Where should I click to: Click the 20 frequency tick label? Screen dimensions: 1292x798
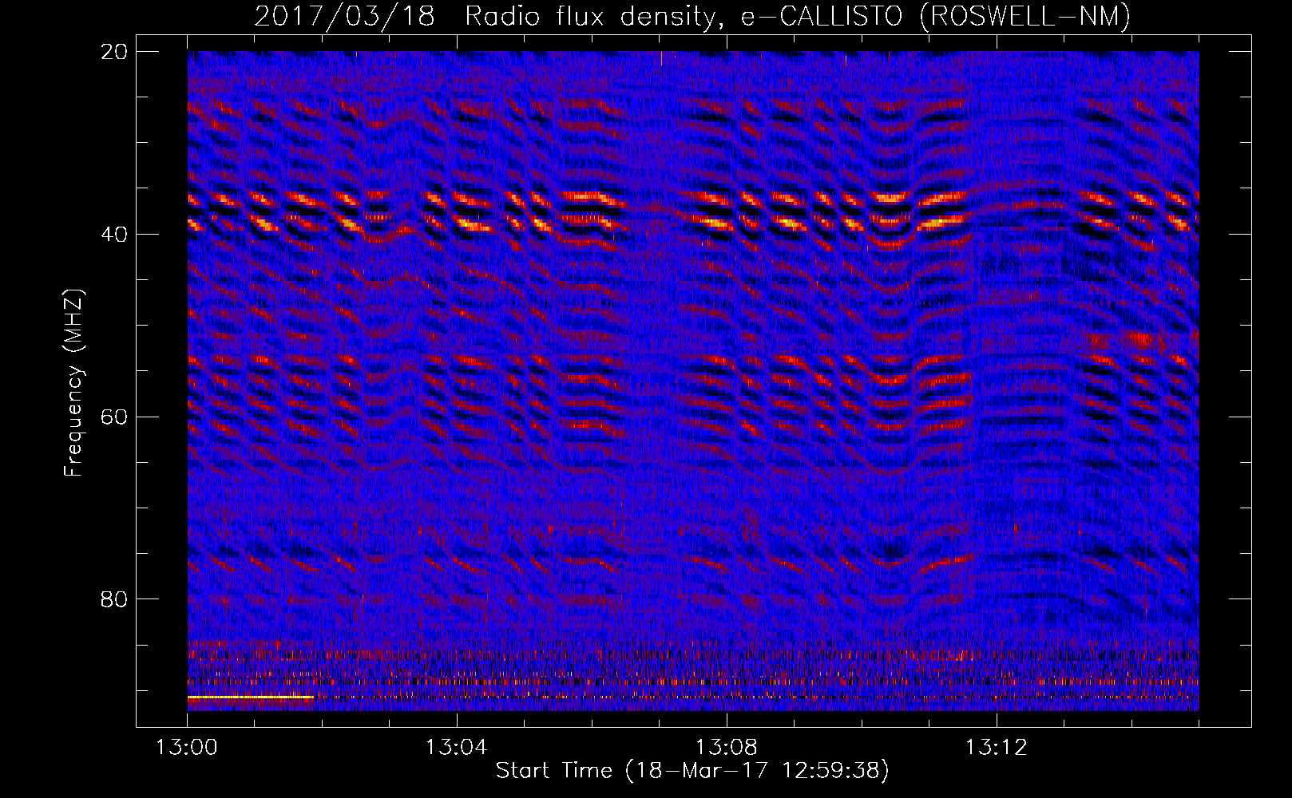pyautogui.click(x=115, y=52)
